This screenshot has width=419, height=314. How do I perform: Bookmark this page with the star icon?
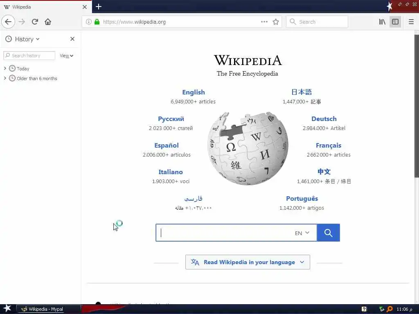tap(276, 22)
